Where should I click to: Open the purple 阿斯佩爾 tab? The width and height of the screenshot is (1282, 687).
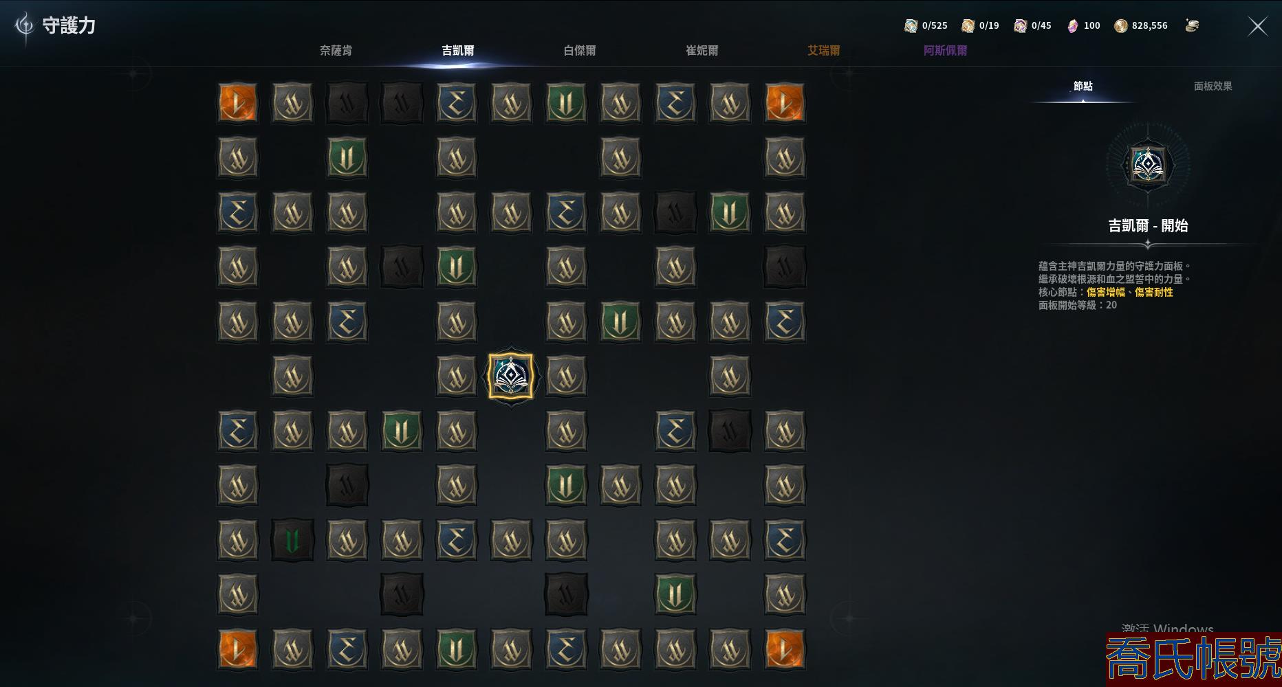point(945,50)
